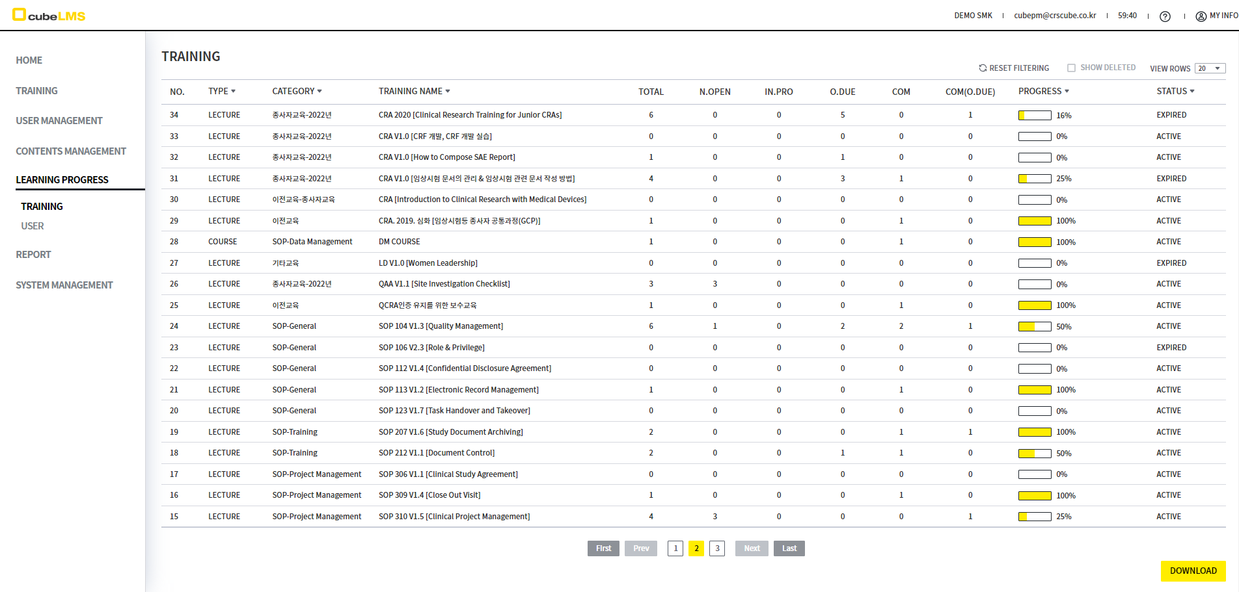1239x592 pixels.
Task: Enable the Show Deleted checkbox
Action: pyautogui.click(x=1071, y=68)
